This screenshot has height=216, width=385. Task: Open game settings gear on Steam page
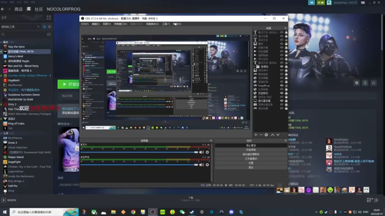coord(357,83)
